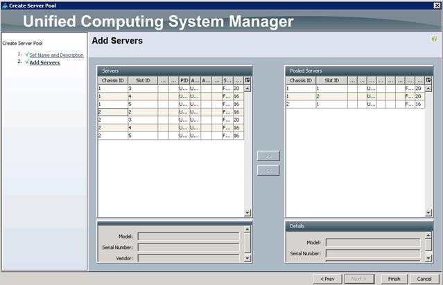
Task: Sort Servers table by Chassis ID header
Action: pos(113,80)
